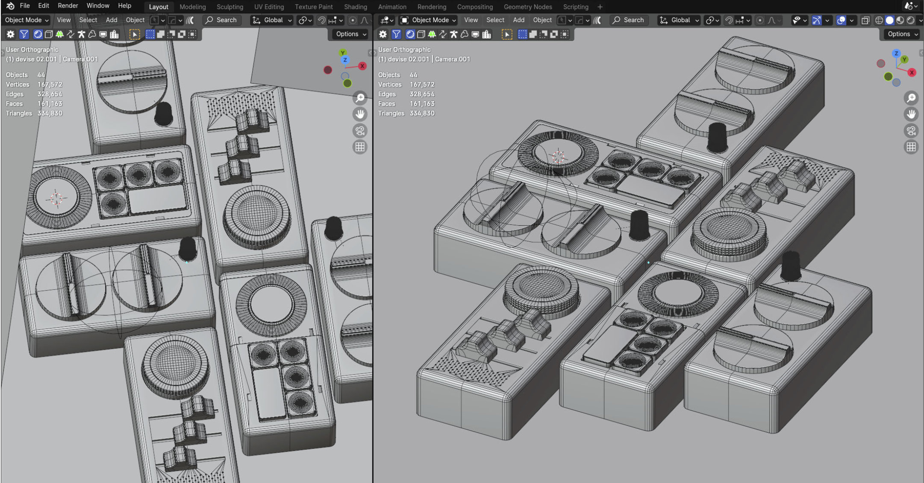Viewport: 924px width, 483px height.
Task: Select rendered viewport shading mode
Action: tap(911, 20)
